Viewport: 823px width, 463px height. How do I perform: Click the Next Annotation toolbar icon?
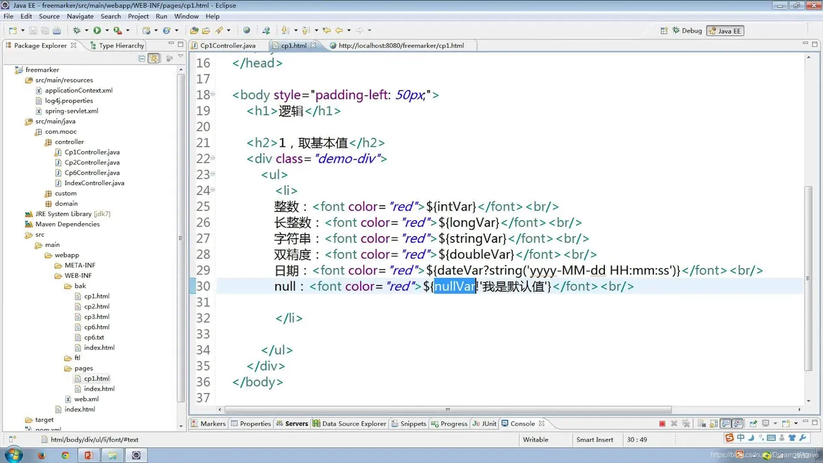pos(285,31)
